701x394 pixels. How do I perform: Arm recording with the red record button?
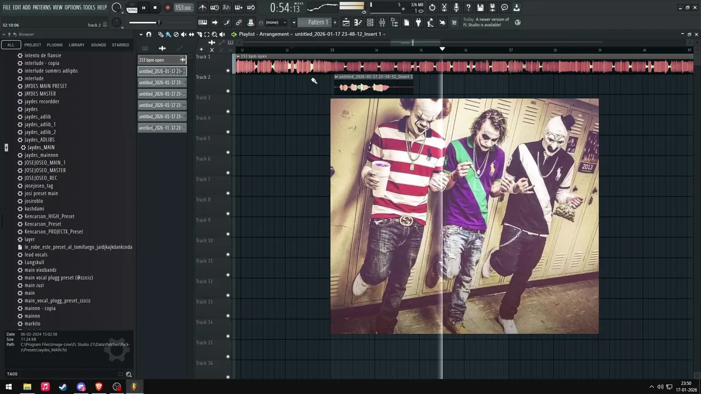168,8
